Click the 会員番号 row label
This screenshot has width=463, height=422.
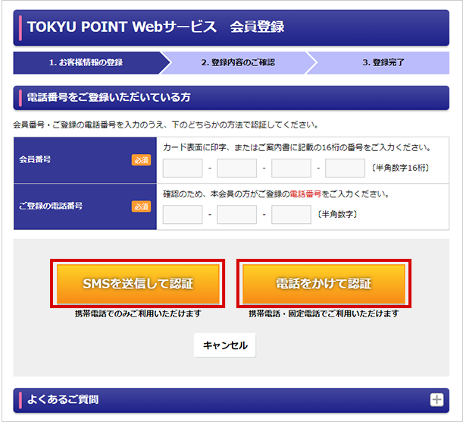point(35,159)
